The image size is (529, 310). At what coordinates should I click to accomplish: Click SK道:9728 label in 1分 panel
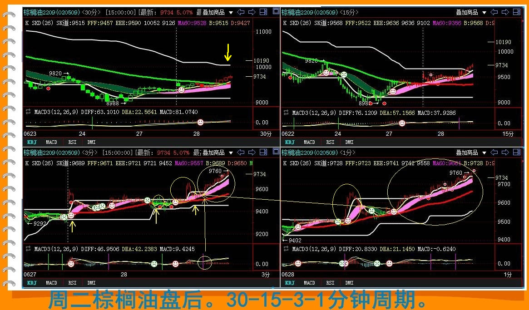[328, 163]
